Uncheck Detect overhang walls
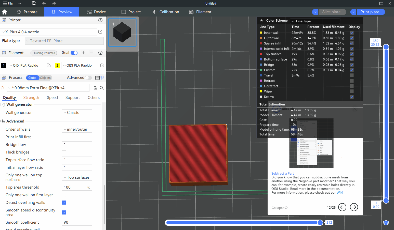 pos(64,203)
